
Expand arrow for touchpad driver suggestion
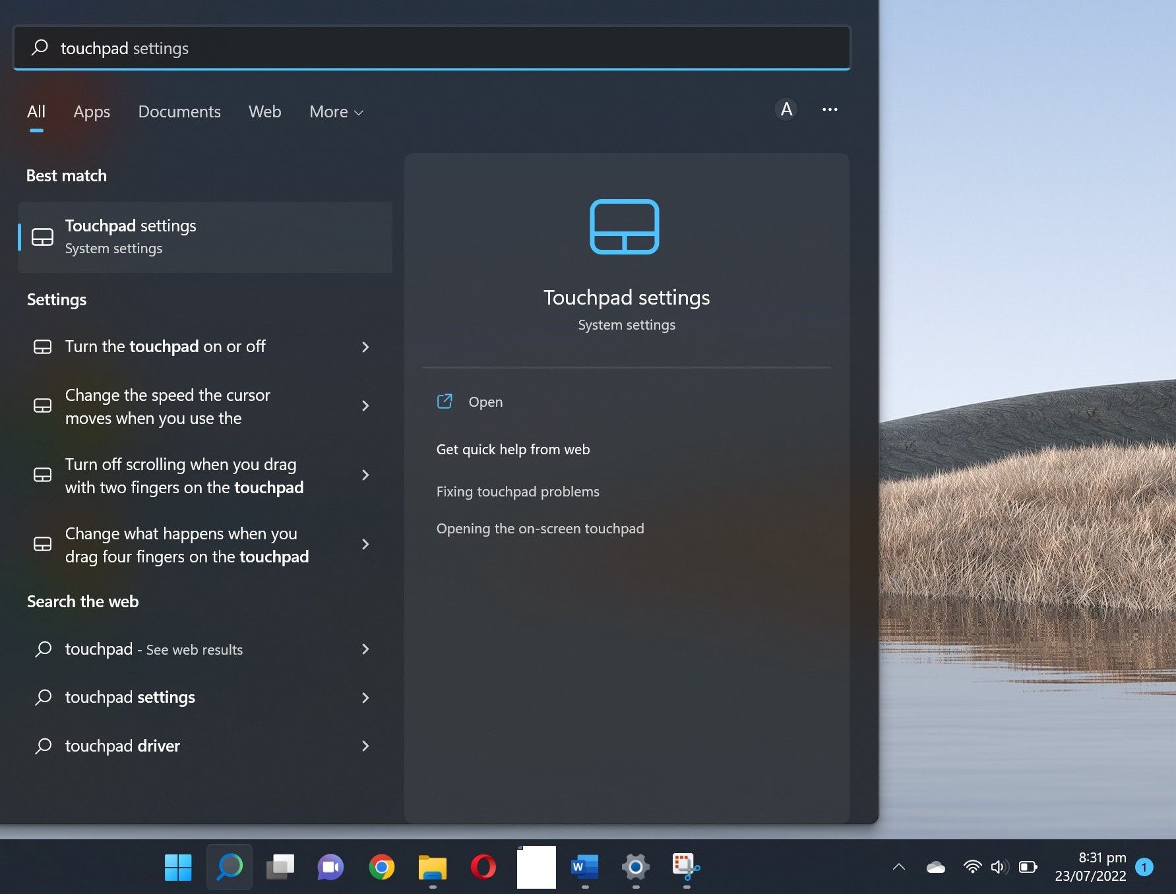[x=365, y=746]
